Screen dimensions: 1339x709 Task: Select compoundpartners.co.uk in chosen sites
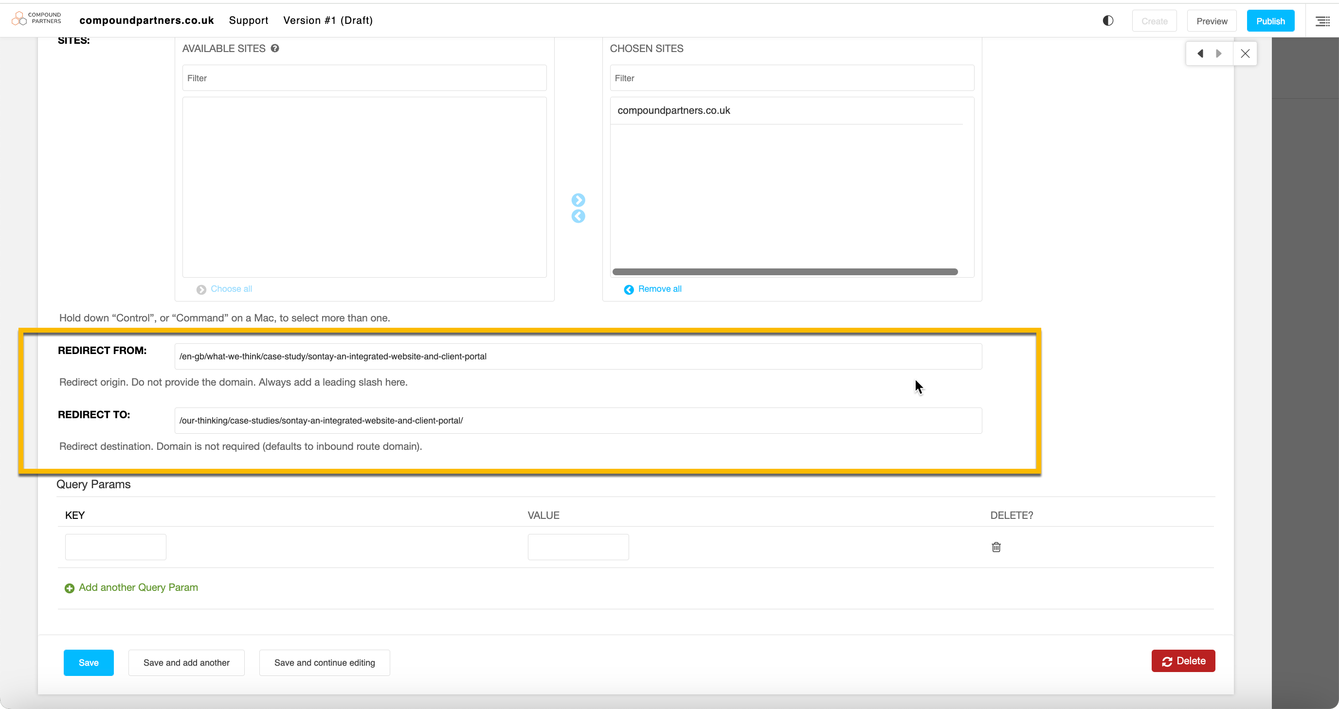point(786,110)
